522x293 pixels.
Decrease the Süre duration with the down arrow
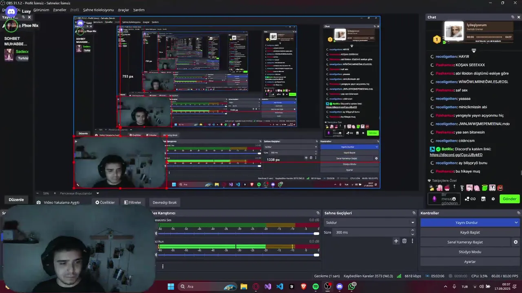412,234
